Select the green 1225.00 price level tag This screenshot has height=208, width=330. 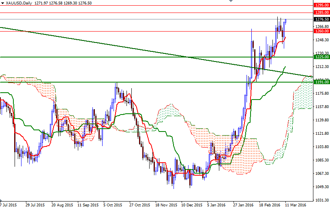point(321,57)
